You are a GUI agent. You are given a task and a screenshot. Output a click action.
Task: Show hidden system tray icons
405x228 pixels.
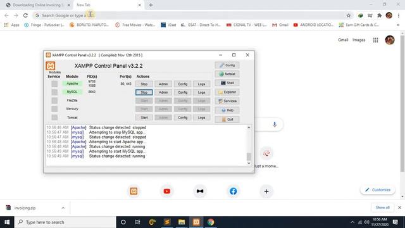[x=352, y=222]
